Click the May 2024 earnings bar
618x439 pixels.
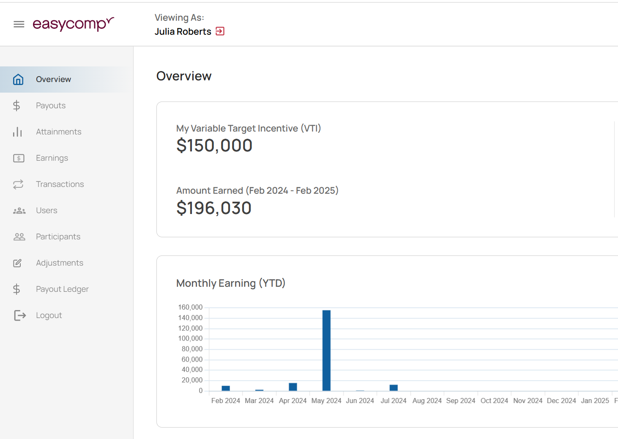tap(326, 350)
